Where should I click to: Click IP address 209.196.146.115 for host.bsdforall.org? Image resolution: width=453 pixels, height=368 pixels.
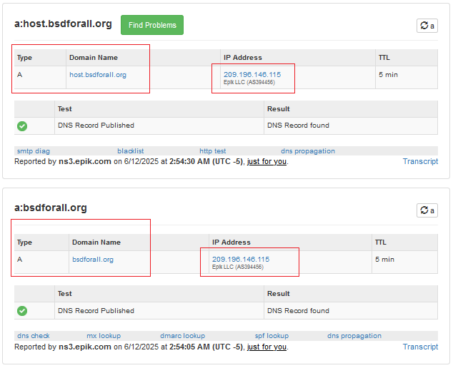point(252,74)
